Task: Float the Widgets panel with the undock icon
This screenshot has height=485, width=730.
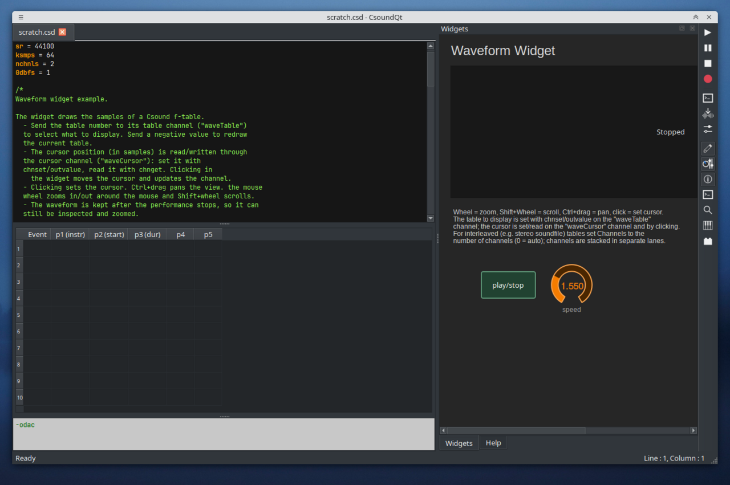Action: point(682,28)
